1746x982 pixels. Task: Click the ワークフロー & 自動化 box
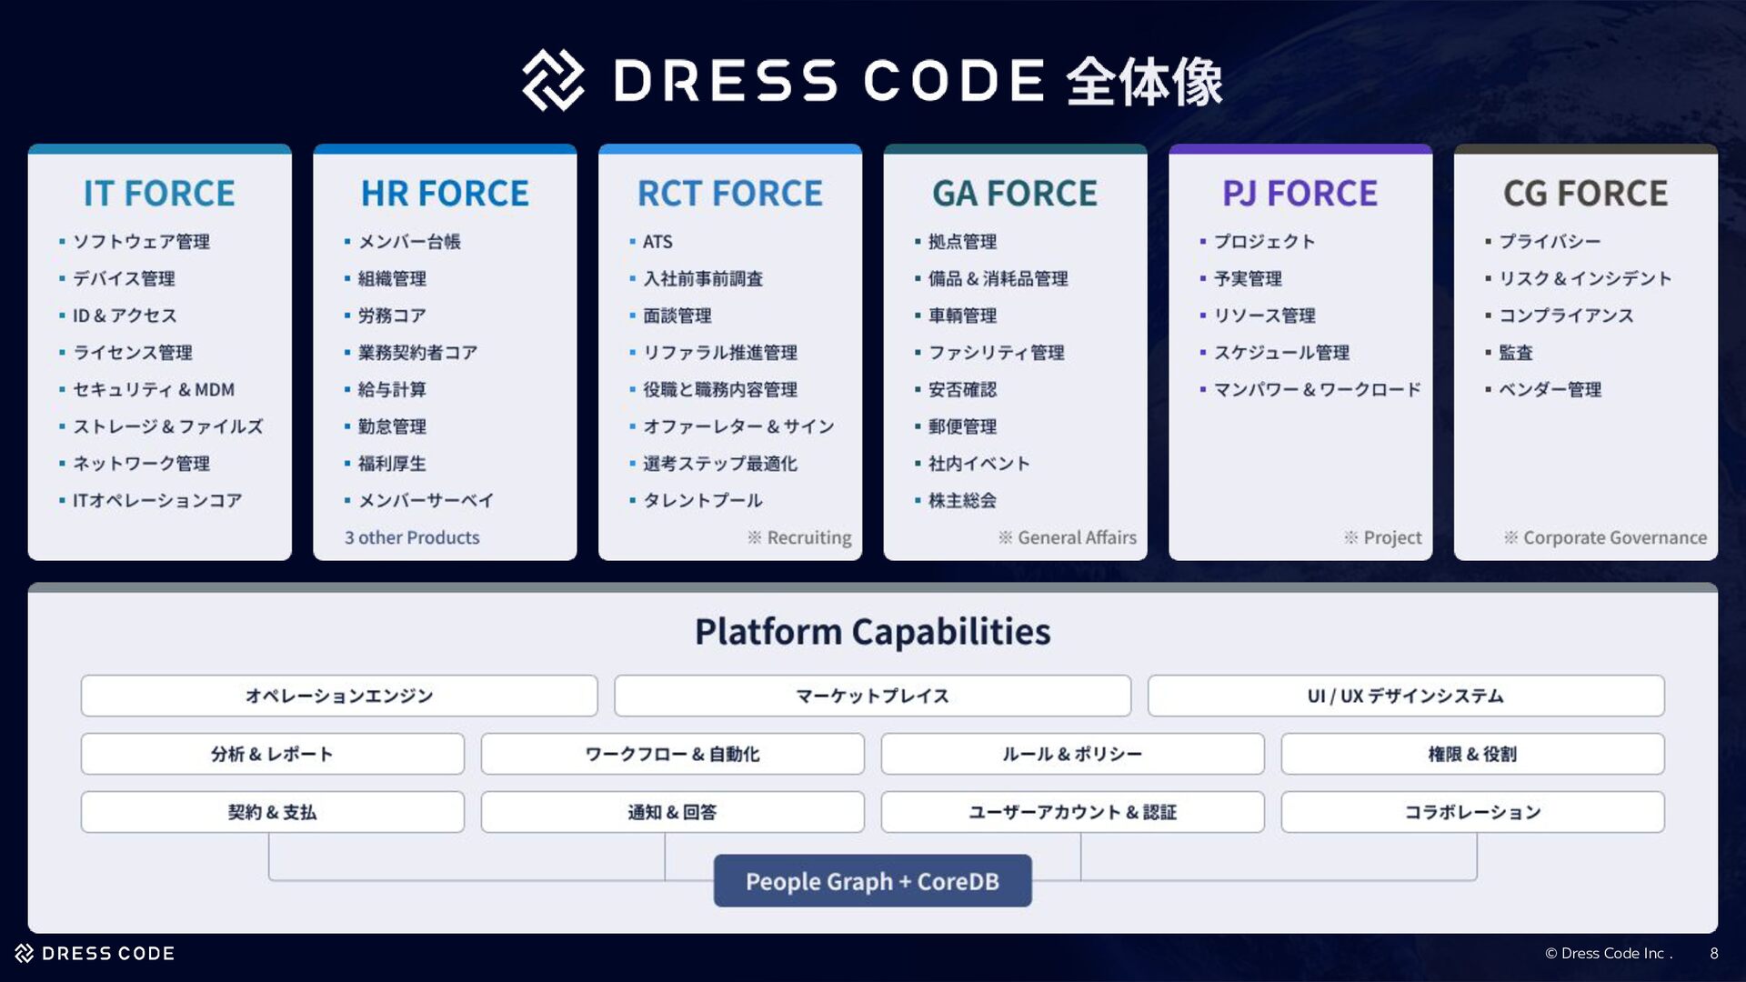672,754
